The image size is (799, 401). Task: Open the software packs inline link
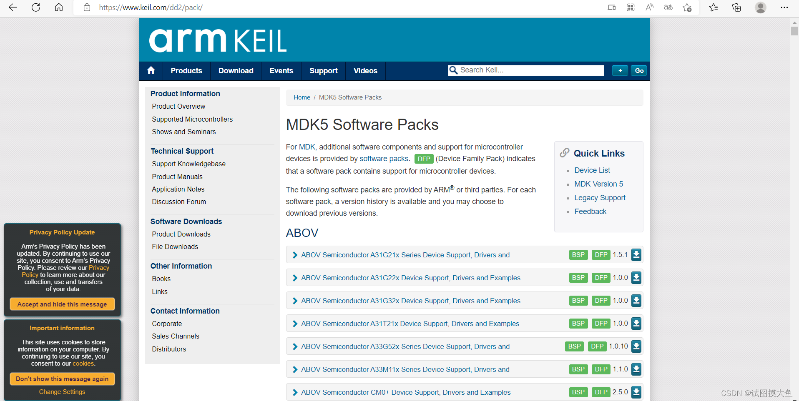click(384, 159)
